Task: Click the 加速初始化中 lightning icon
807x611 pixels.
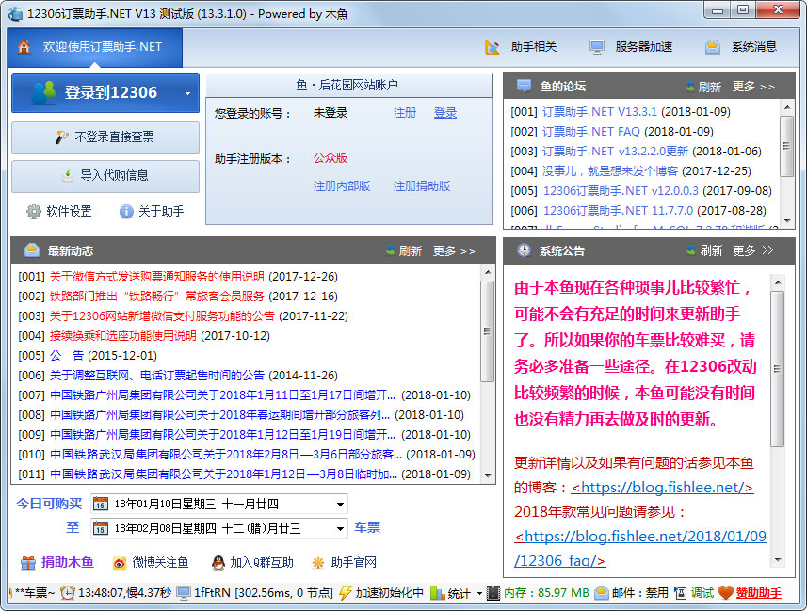Action: [345, 593]
